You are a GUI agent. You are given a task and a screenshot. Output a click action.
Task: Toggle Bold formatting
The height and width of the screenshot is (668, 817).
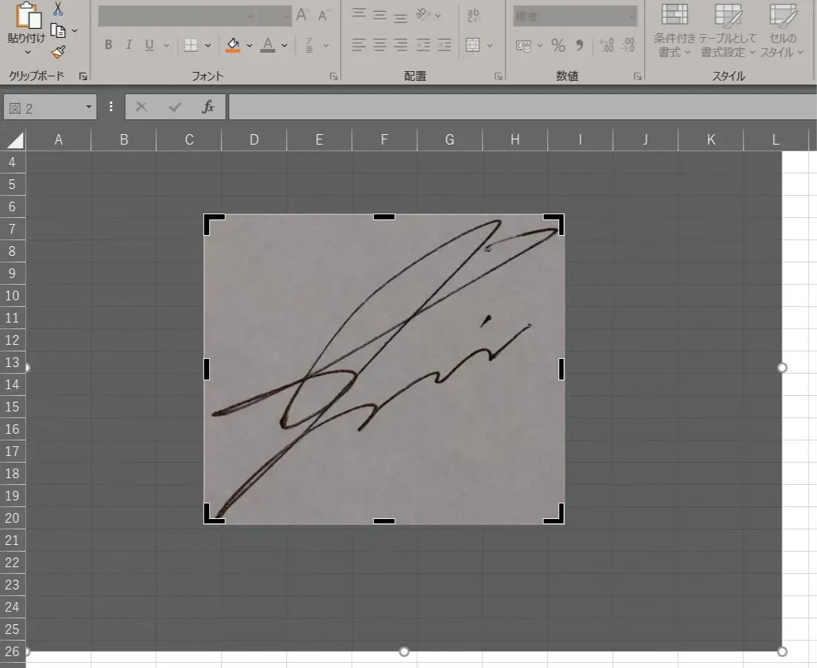[x=108, y=44]
